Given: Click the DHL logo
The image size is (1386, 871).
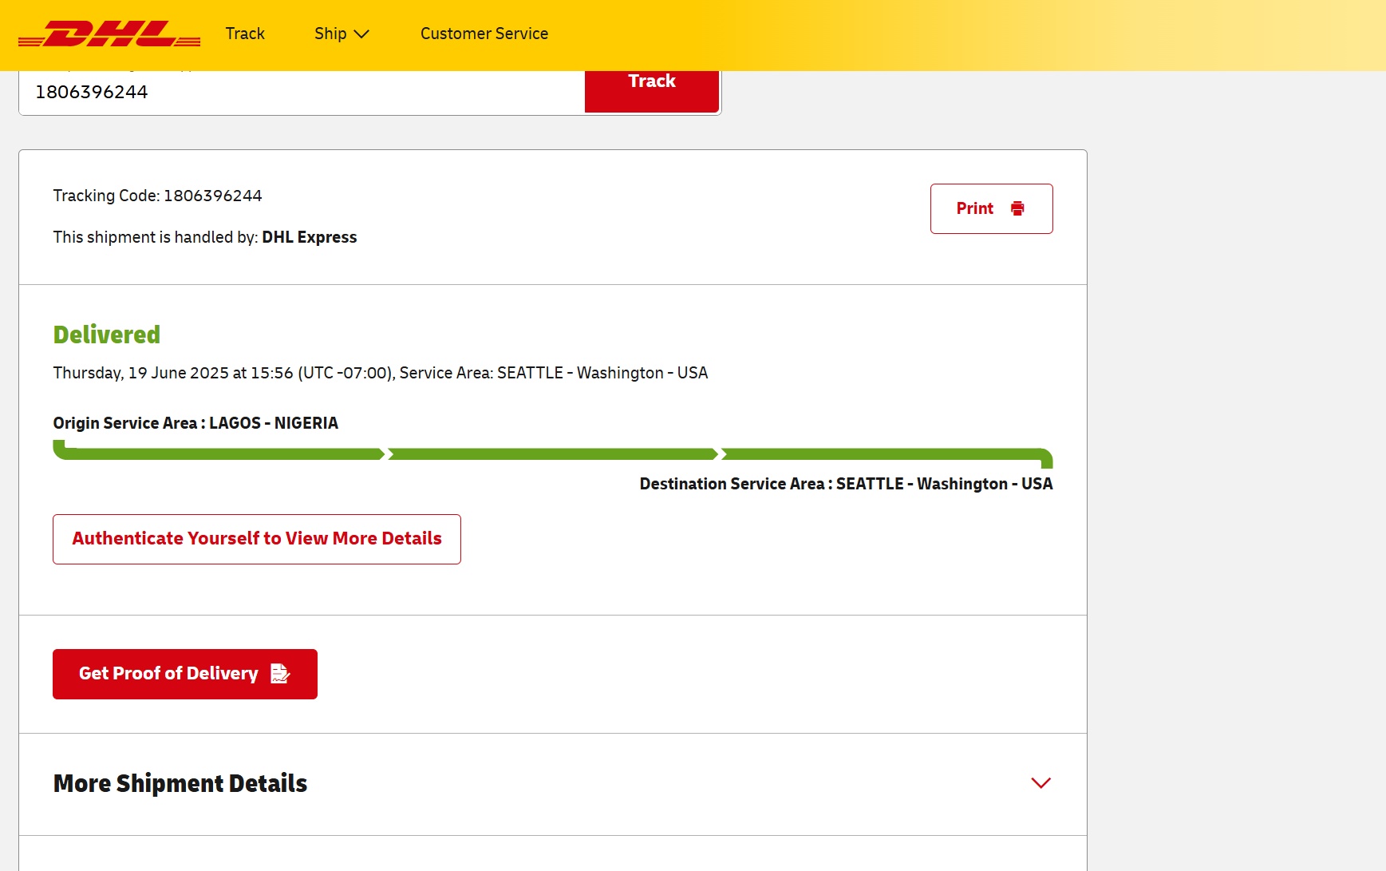Looking at the screenshot, I should (109, 34).
